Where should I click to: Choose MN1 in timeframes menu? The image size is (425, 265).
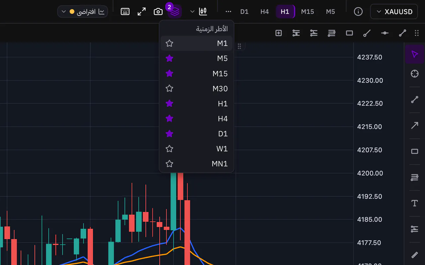[x=197, y=164]
